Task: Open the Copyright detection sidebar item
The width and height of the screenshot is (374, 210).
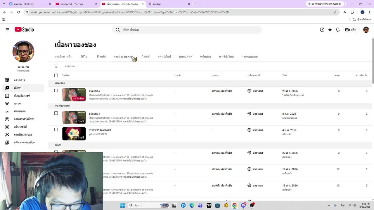Action: 23,119
